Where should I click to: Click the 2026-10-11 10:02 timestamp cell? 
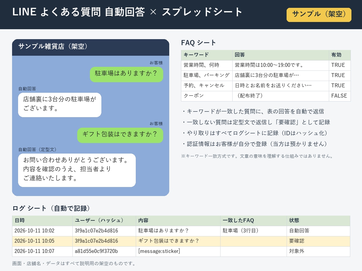42,231
